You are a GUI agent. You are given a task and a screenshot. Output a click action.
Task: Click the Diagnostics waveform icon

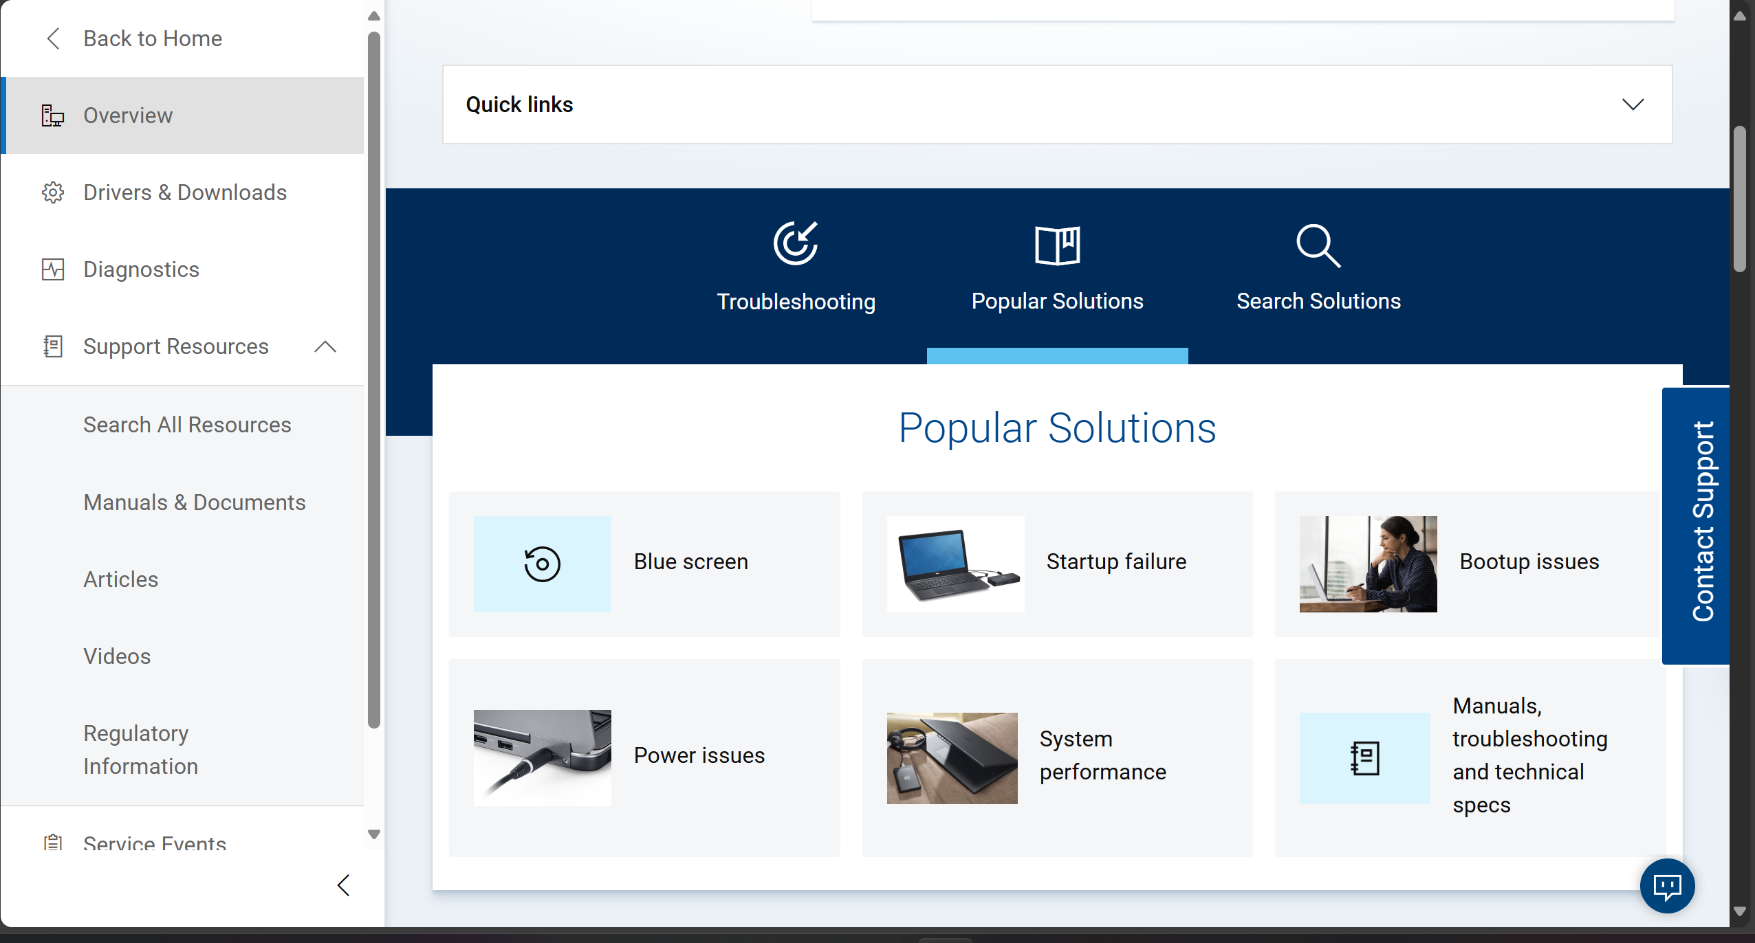coord(53,269)
